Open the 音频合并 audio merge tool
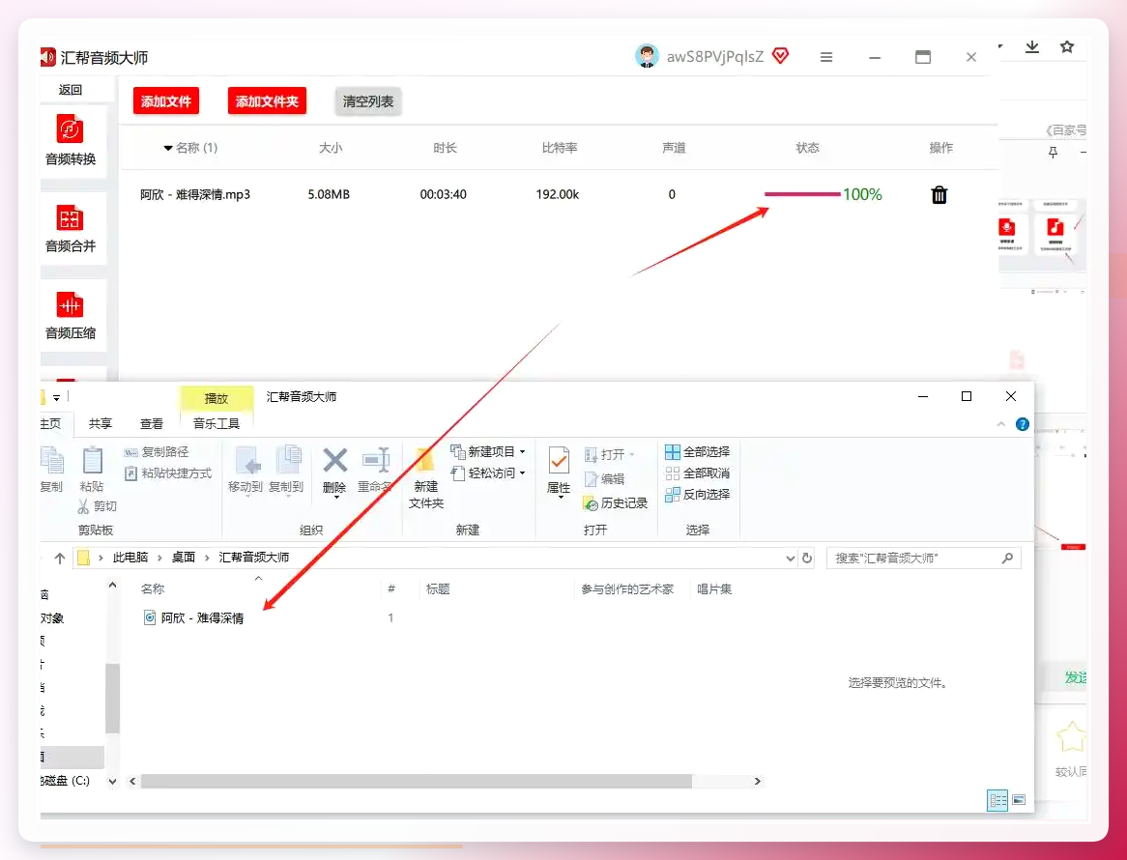1127x860 pixels. (71, 228)
